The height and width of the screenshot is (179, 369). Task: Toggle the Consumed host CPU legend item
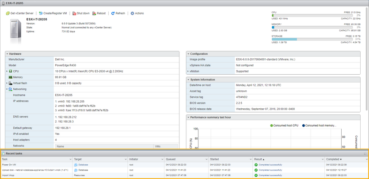(x=284, y=126)
